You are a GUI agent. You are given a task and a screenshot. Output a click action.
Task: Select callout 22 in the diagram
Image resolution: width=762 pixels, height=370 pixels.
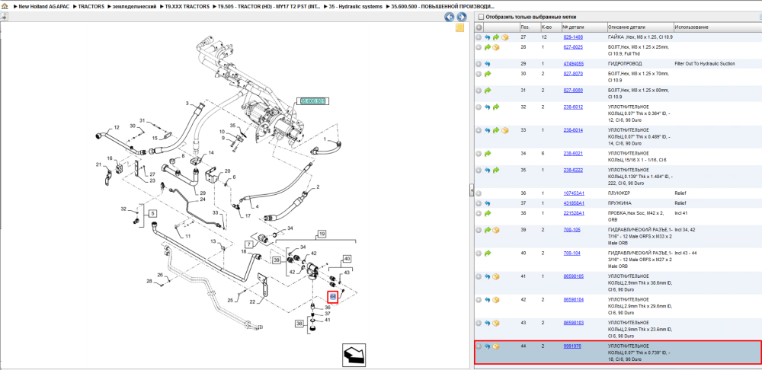pos(253,302)
